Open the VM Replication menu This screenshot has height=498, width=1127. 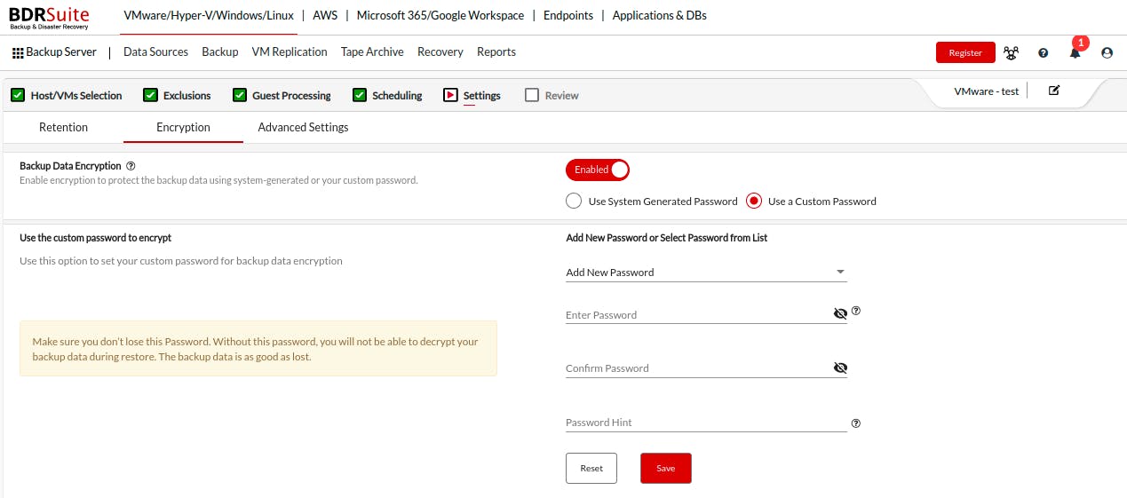pos(290,52)
